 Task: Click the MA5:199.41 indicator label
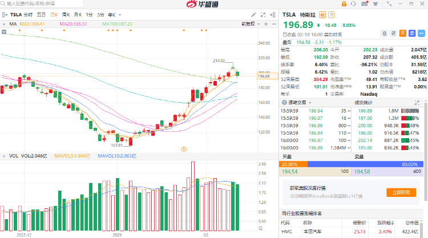click(32, 24)
